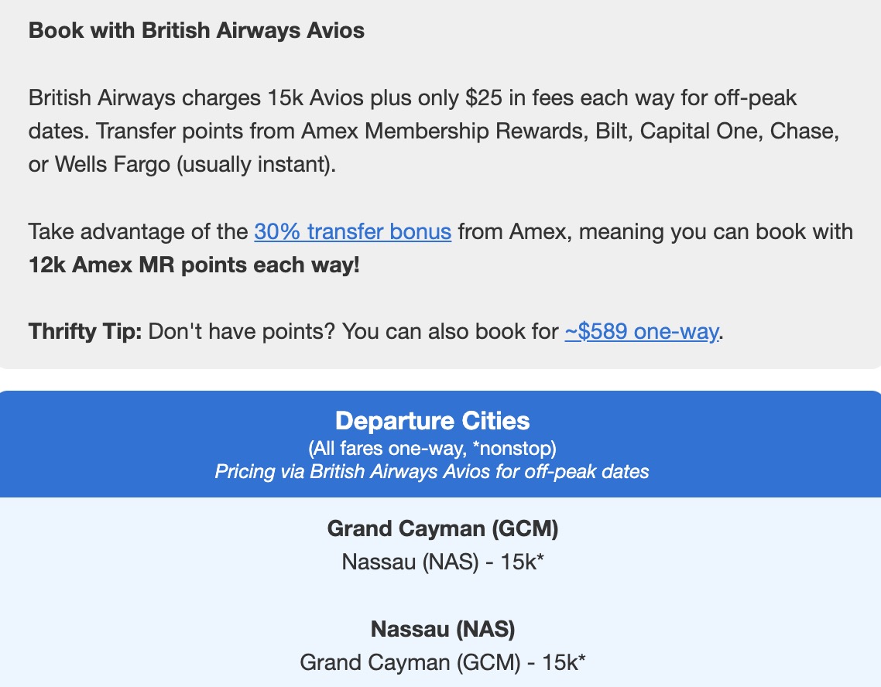Click the word "Bilt" in transfer partners
The width and height of the screenshot is (881, 687).
(612, 132)
